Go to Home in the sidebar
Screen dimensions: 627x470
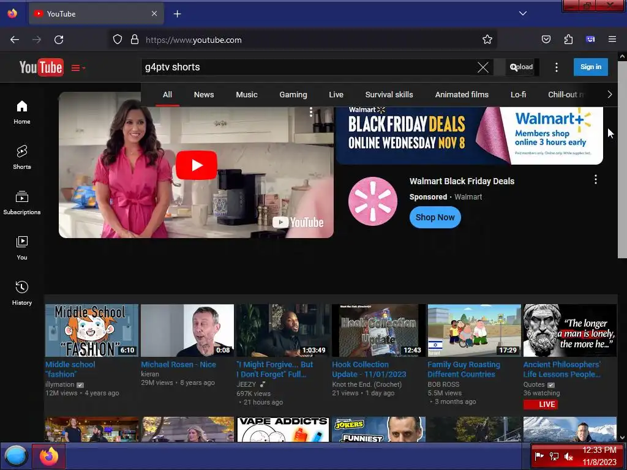click(x=22, y=113)
